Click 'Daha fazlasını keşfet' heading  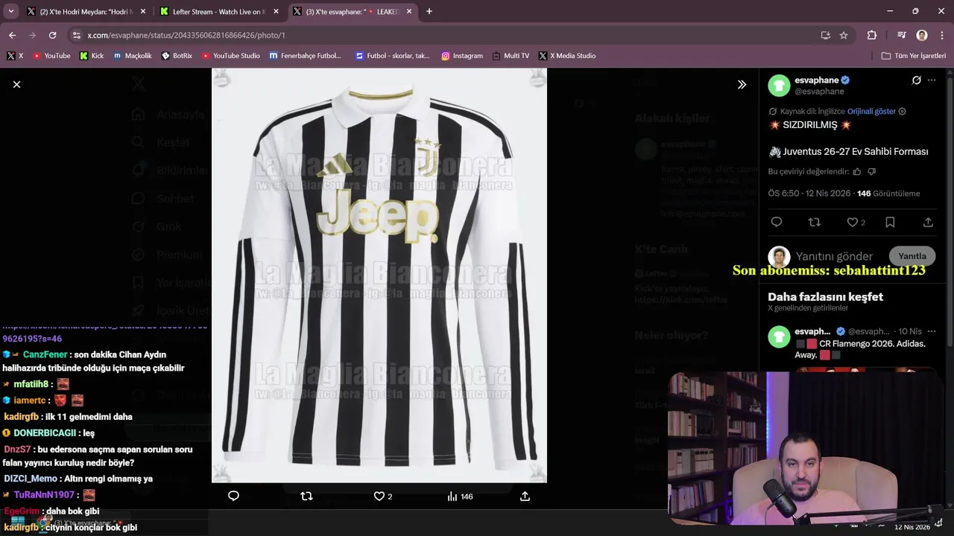[825, 296]
